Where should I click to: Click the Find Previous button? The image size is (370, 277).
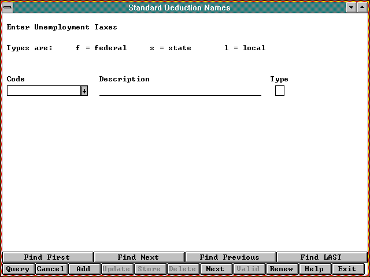tap(230, 257)
